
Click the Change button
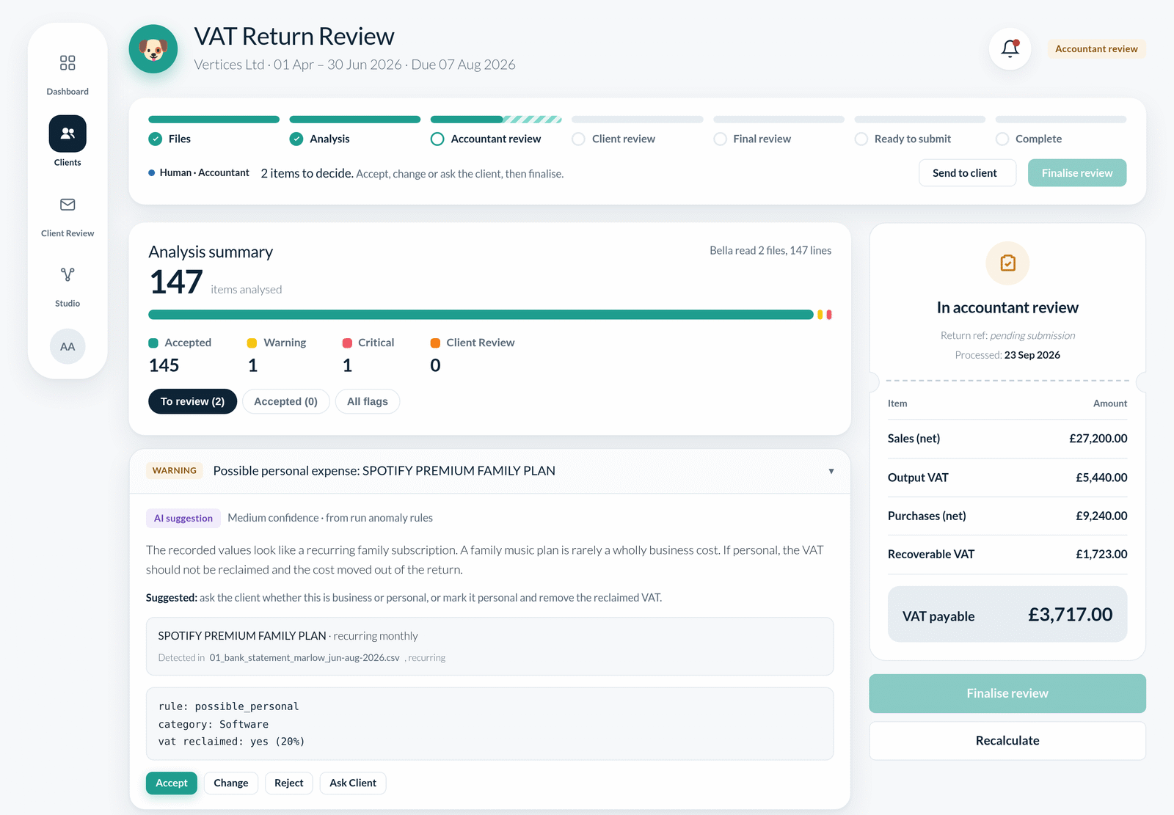click(x=231, y=783)
